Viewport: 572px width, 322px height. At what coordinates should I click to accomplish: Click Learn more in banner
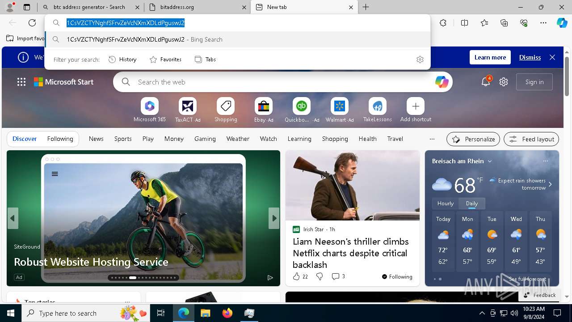[x=490, y=57]
